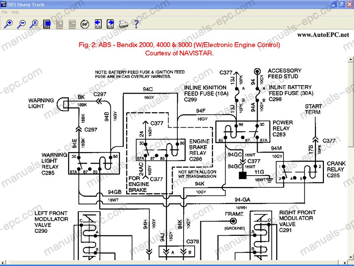Open the Help menu

point(15,12)
